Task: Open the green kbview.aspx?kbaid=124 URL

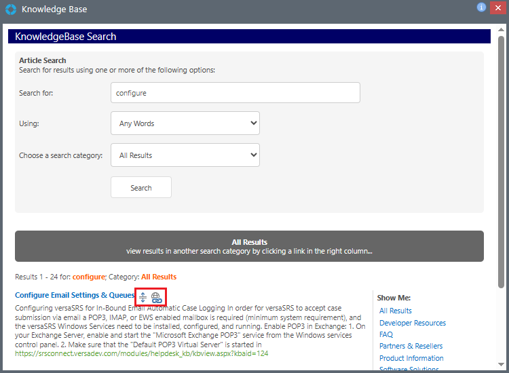Action: [x=141, y=353]
